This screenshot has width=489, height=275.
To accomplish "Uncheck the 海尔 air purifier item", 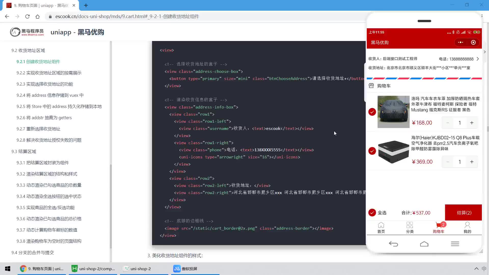I will tap(372, 151).
